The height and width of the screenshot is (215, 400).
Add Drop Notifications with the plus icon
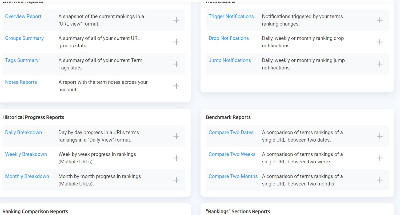380,42
